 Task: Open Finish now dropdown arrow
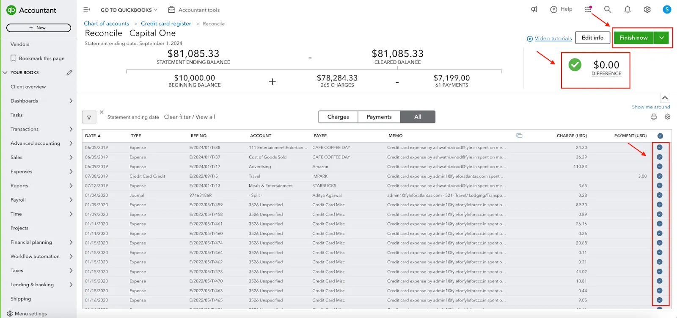(x=661, y=38)
